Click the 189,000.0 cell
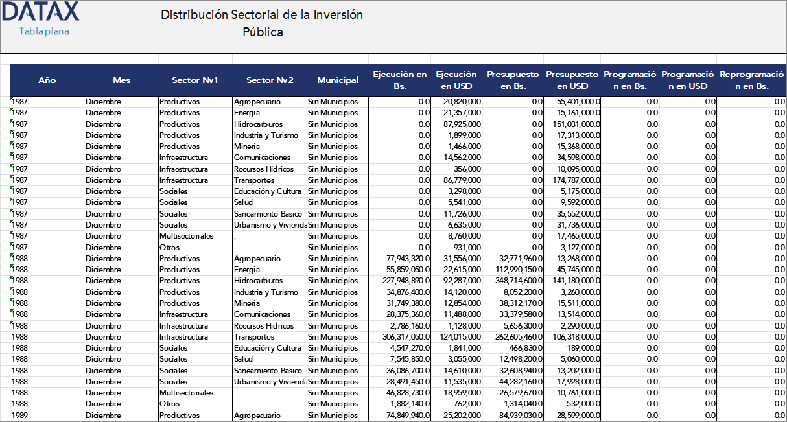This screenshot has height=422, width=787. point(572,348)
